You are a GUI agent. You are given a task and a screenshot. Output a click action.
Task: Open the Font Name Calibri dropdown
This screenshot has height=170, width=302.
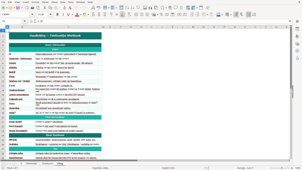click(x=32, y=15)
